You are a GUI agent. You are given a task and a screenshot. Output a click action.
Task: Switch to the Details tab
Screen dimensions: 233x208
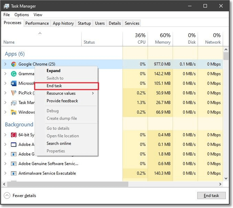click(x=115, y=23)
